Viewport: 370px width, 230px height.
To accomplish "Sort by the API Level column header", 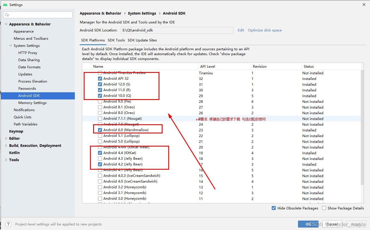I will pyautogui.click(x=224, y=66).
